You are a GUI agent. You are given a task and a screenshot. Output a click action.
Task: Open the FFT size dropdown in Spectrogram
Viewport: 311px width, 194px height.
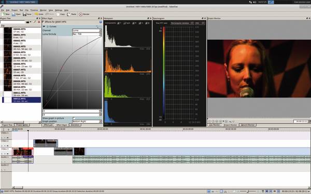[200, 23]
